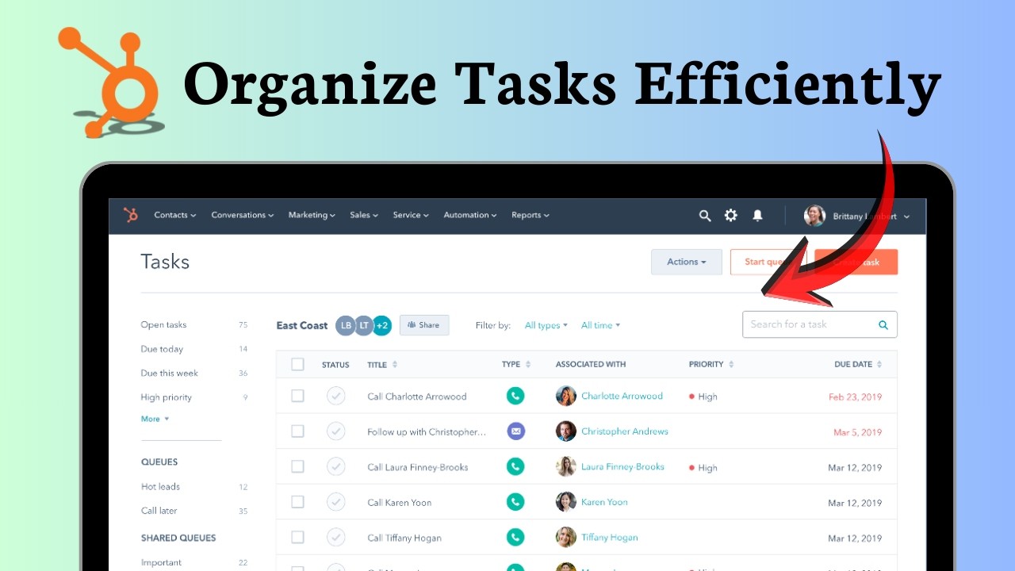Image resolution: width=1015 pixels, height=571 pixels.
Task: Open notifications bell icon
Action: tap(757, 215)
